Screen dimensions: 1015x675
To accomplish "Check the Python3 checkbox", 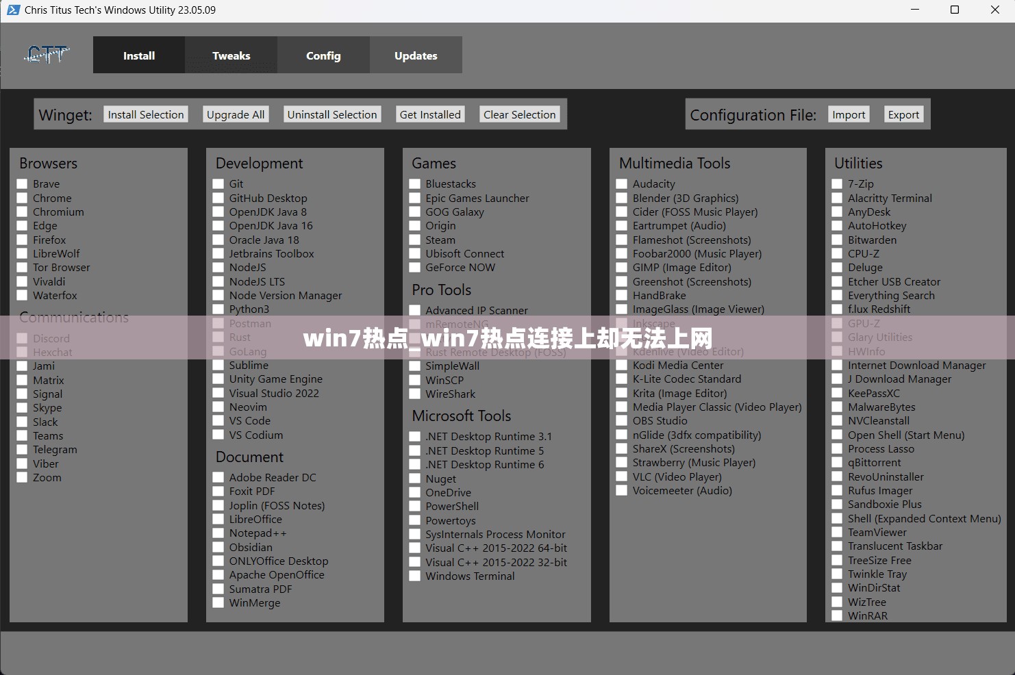I will click(218, 309).
